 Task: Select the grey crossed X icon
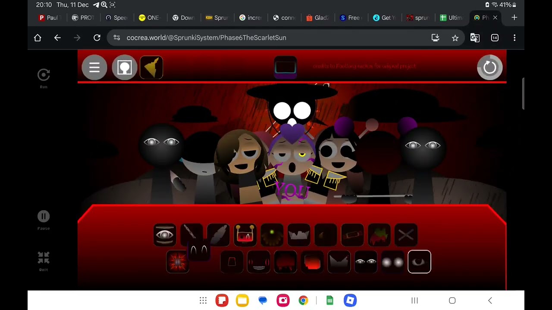click(x=405, y=235)
